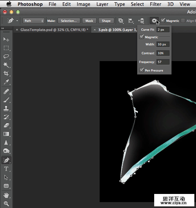Switch to the 3.psb document tab
This screenshot has width=196, height=208.
(118, 30)
